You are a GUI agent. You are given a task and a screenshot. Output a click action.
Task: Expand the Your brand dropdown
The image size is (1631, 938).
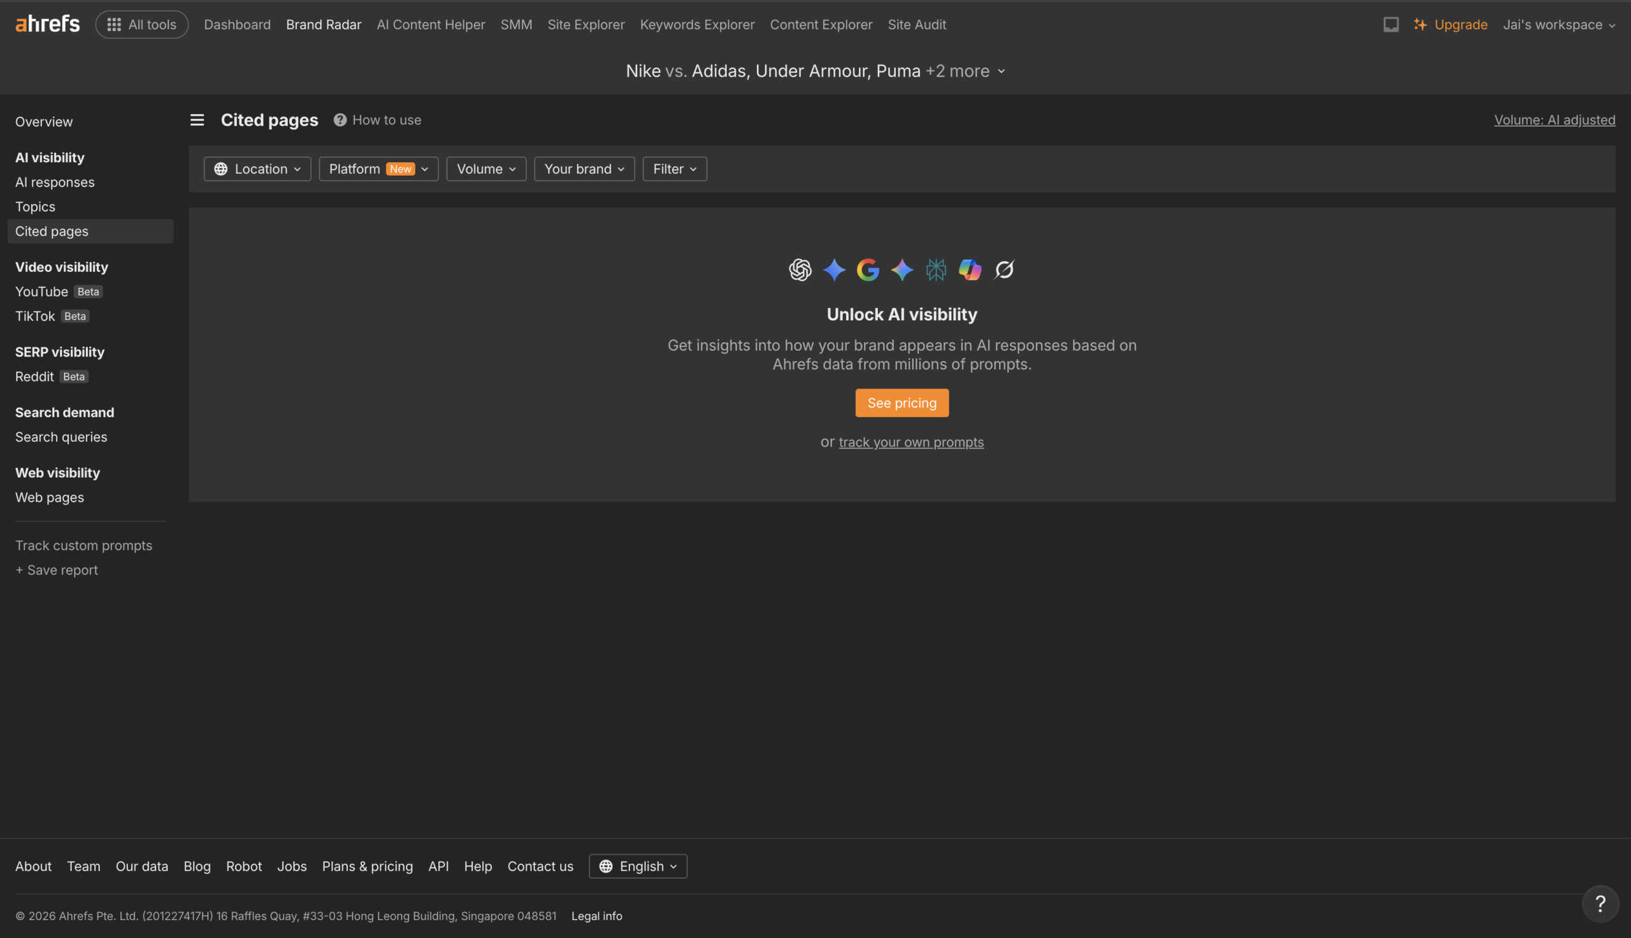click(584, 169)
